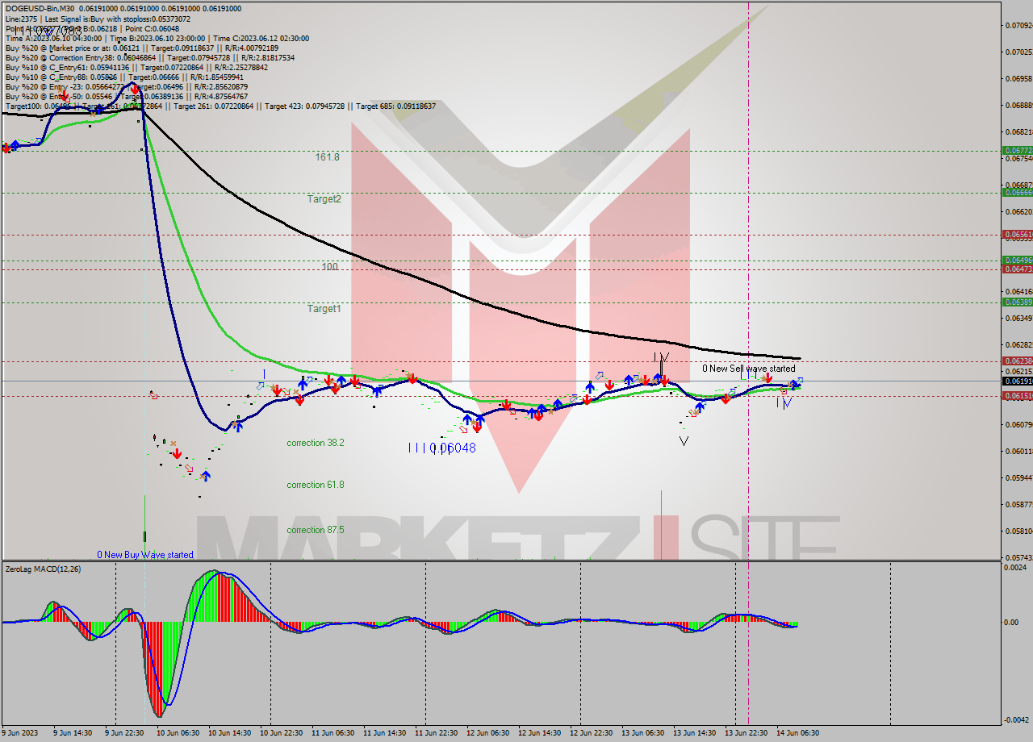Select the 'Time C:2023.06.12 02:30:00' entry
Viewport: 1033px width, 742px height.
click(261, 38)
